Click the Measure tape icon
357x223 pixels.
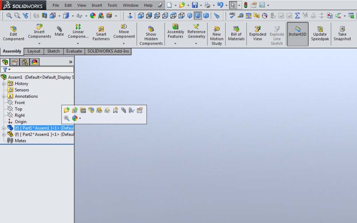(241, 16)
